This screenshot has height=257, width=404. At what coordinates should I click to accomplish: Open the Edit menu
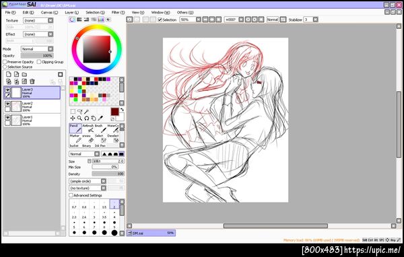coord(28,12)
